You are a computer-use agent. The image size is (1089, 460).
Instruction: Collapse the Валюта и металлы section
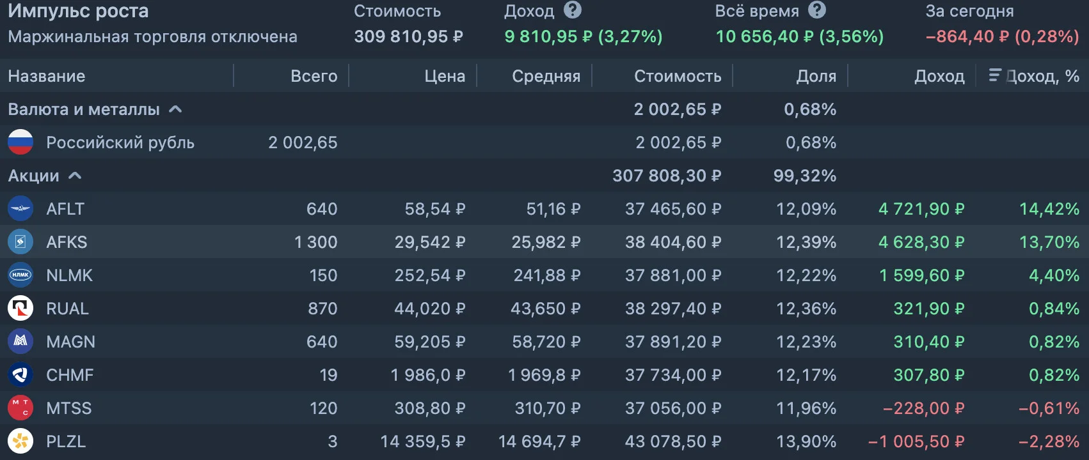(x=175, y=109)
